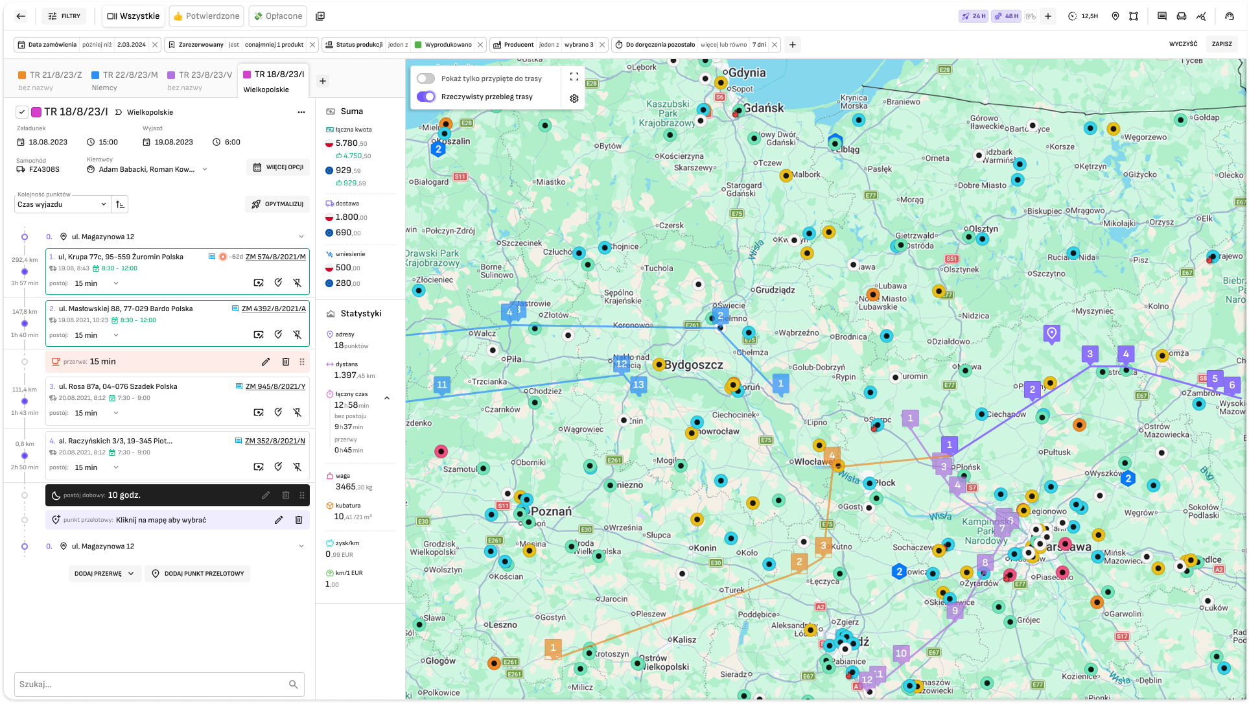This screenshot has width=1249, height=704.
Task: Focus the Szukaj search field
Action: (159, 685)
